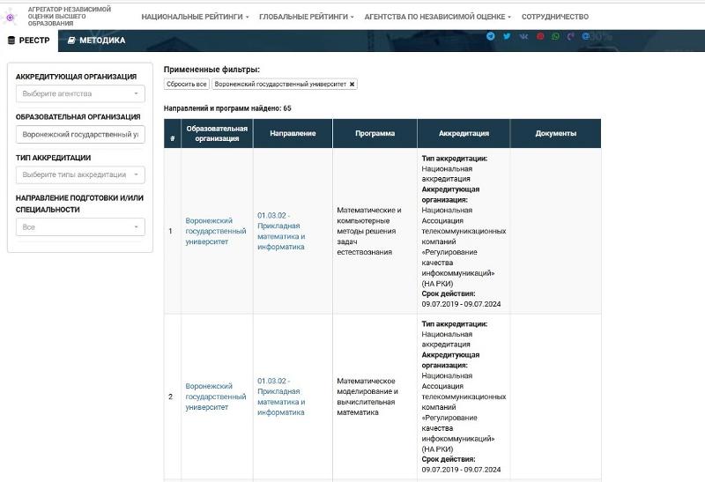Click the red share icon

coord(540,36)
